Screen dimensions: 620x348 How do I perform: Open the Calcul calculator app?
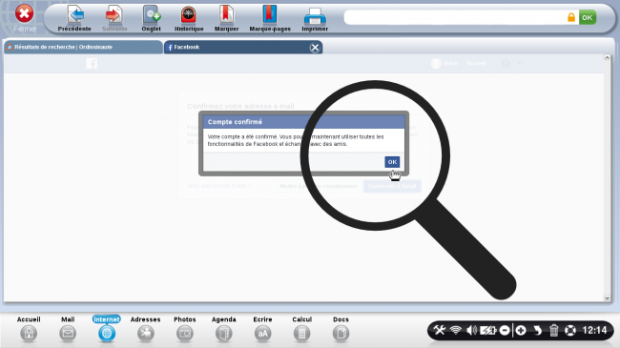pos(301,329)
